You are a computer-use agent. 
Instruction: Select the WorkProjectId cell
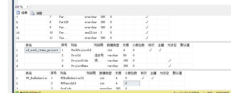tap(81, 50)
